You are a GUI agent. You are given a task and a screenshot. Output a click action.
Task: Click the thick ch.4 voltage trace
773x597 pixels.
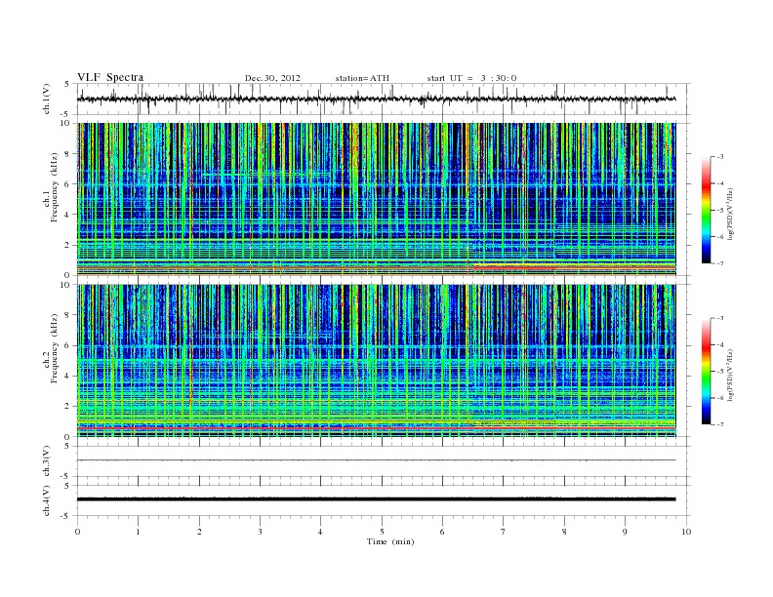pos(376,499)
